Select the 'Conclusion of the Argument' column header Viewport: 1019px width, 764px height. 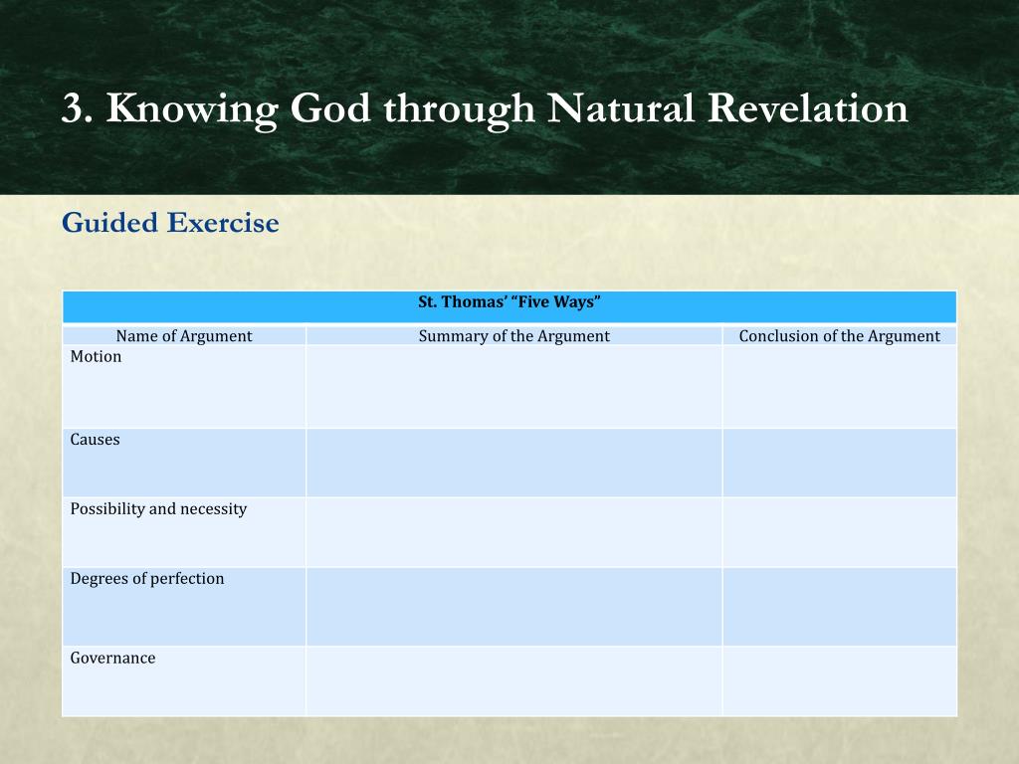(840, 336)
